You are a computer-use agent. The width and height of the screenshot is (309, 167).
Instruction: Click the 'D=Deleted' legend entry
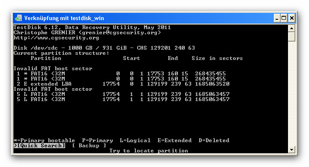point(214,140)
